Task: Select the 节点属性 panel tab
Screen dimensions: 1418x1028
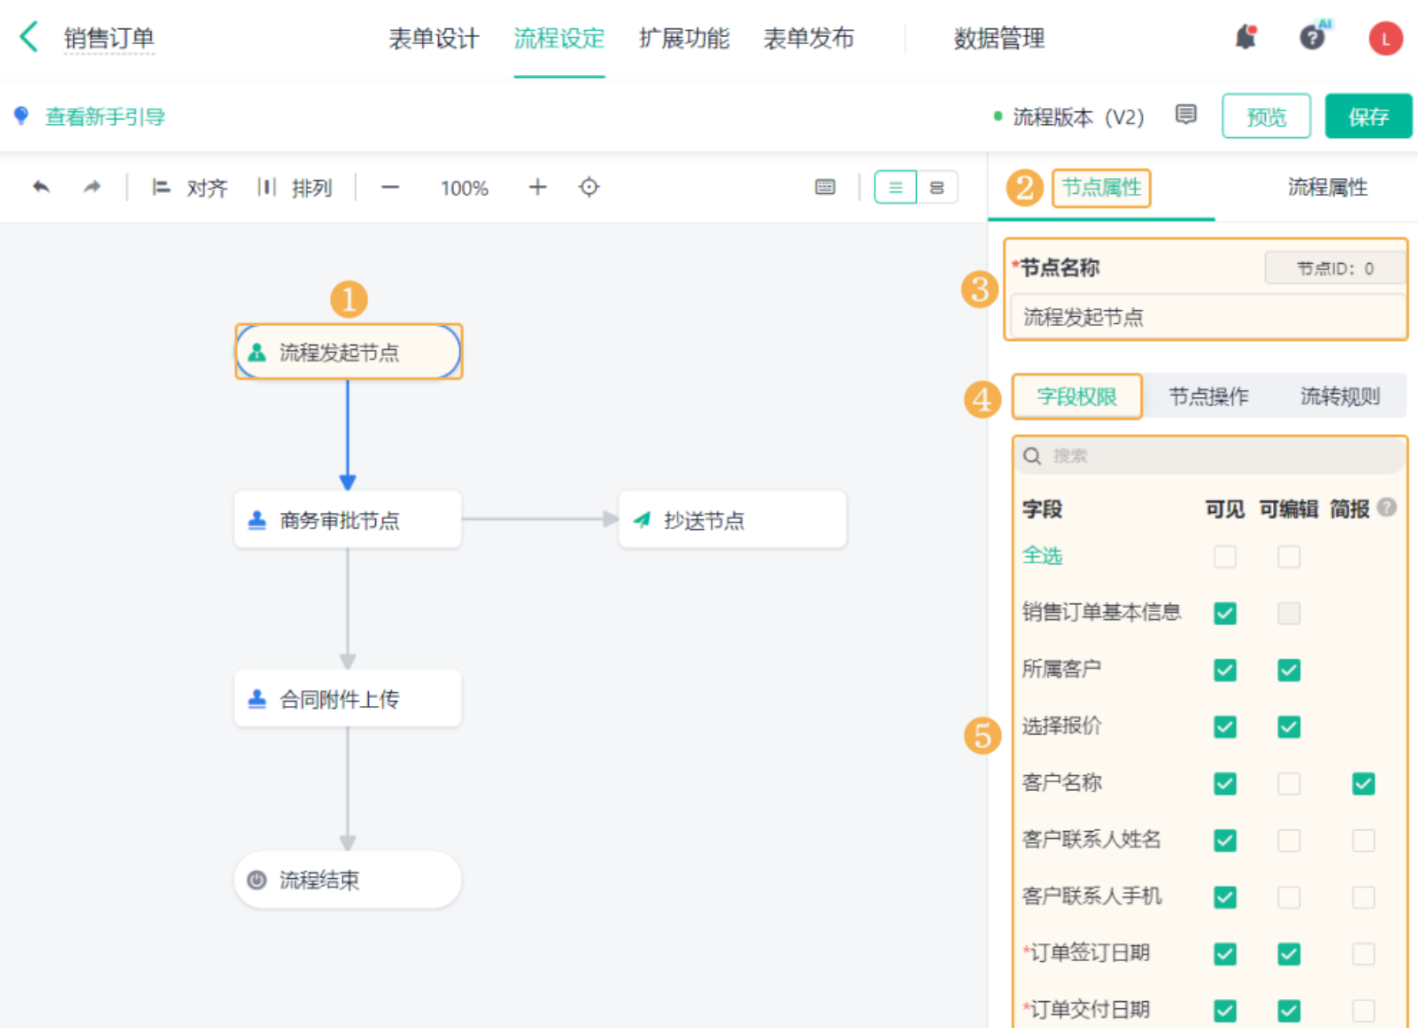Action: (x=1101, y=187)
